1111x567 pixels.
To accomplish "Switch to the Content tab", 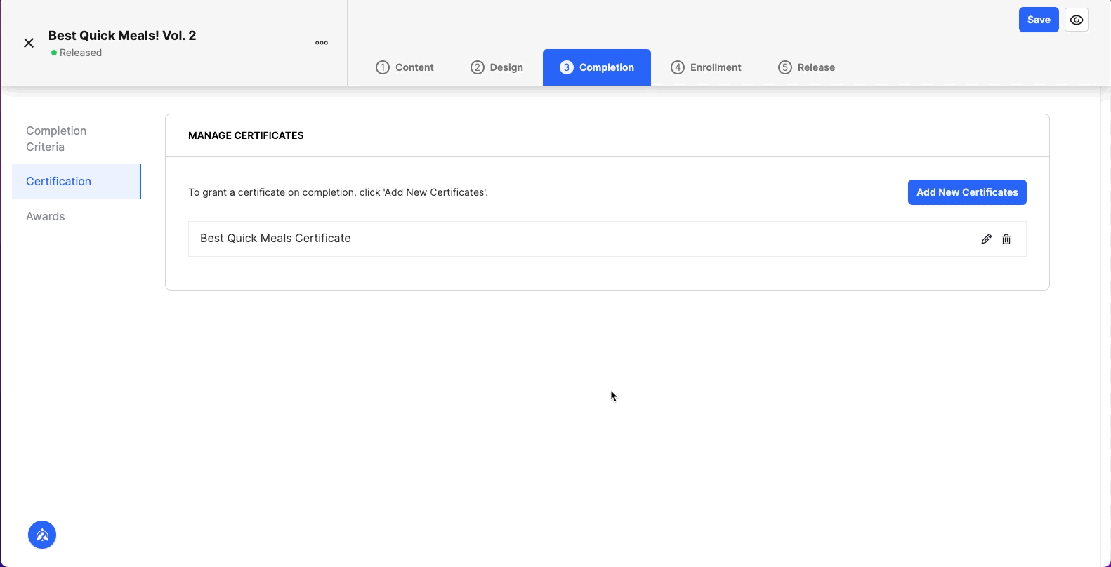I will 405,67.
